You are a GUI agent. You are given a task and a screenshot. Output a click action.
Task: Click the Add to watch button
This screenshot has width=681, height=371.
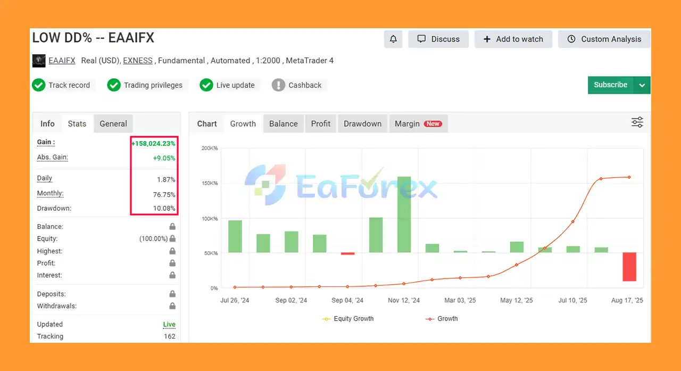(x=513, y=39)
